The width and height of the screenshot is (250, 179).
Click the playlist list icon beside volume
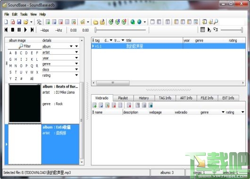(202, 30)
